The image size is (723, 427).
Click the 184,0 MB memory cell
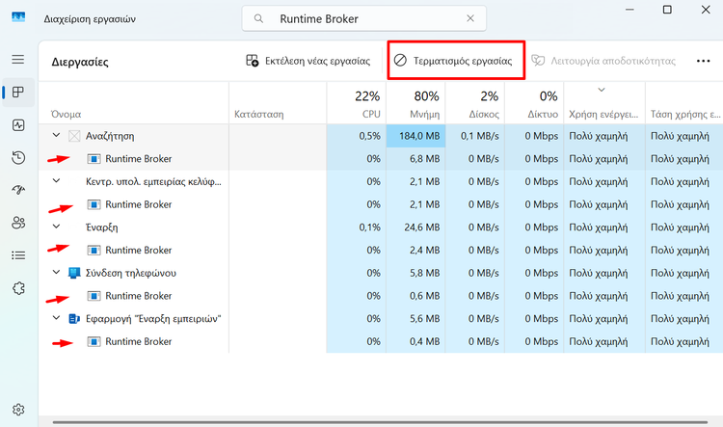(x=415, y=136)
